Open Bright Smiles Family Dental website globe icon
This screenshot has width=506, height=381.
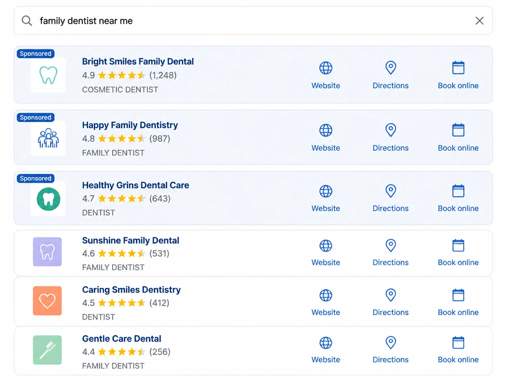coord(326,68)
